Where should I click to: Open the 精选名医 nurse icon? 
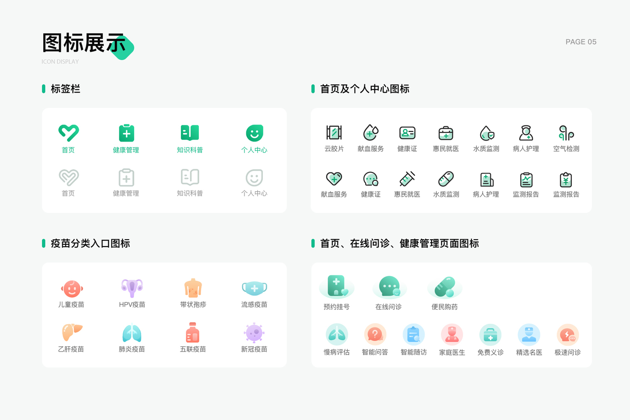point(529,334)
